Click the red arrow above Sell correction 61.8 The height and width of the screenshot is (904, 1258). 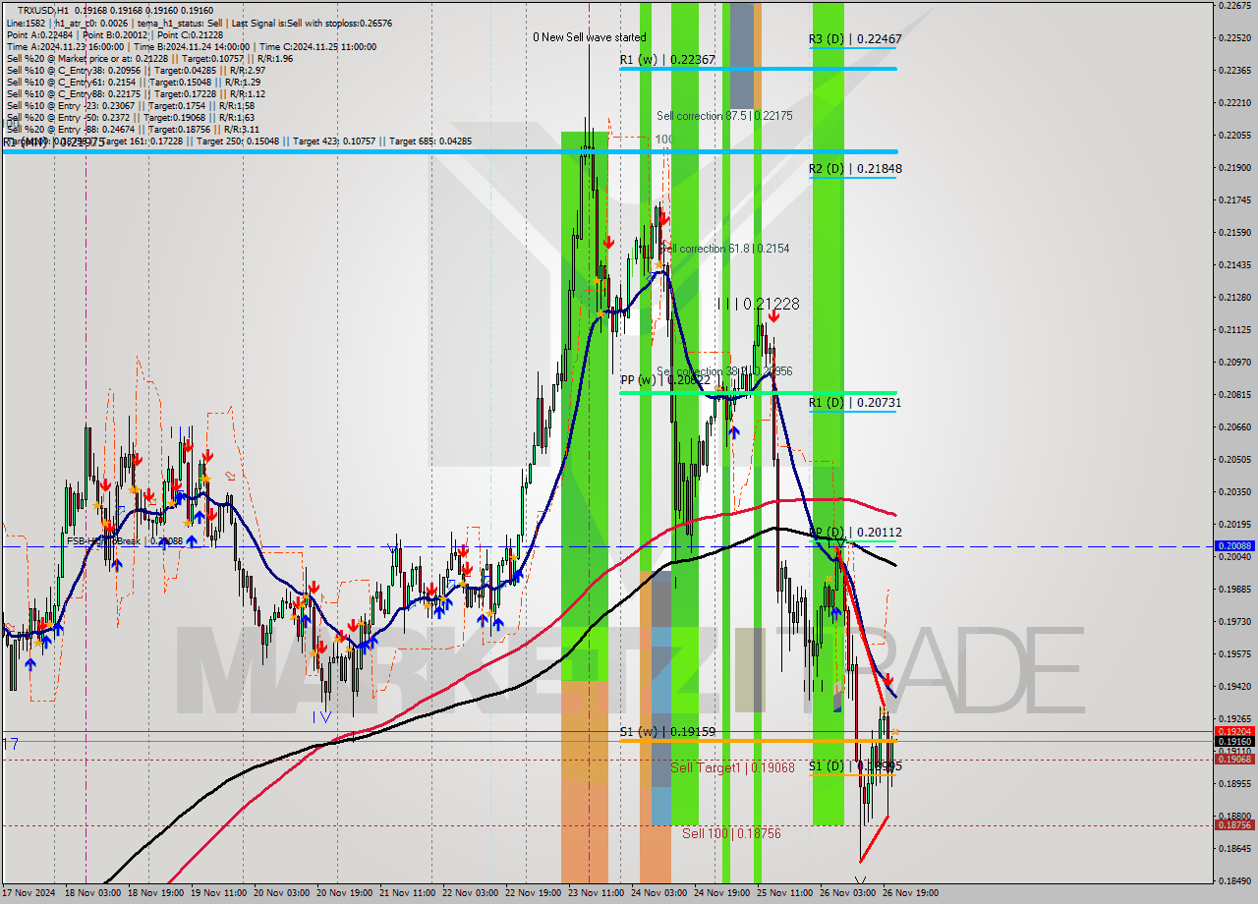point(663,218)
